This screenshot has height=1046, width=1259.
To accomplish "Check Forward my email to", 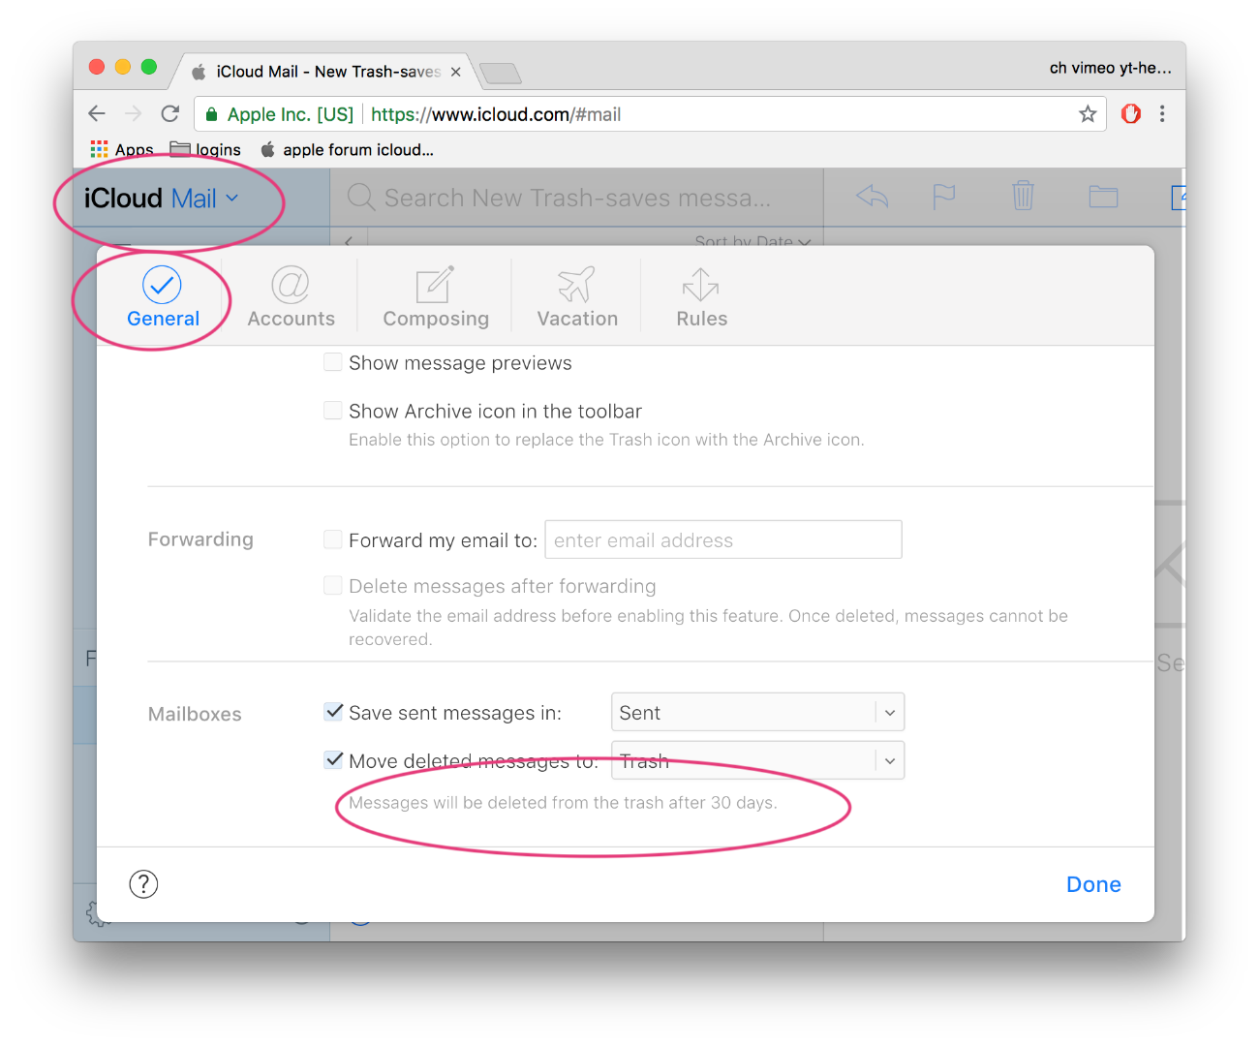I will pos(333,539).
